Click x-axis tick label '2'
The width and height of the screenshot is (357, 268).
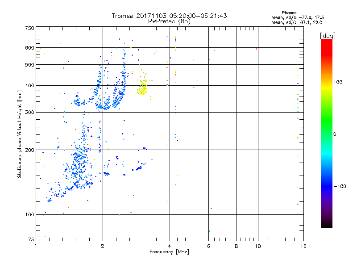pyautogui.click(x=103, y=246)
